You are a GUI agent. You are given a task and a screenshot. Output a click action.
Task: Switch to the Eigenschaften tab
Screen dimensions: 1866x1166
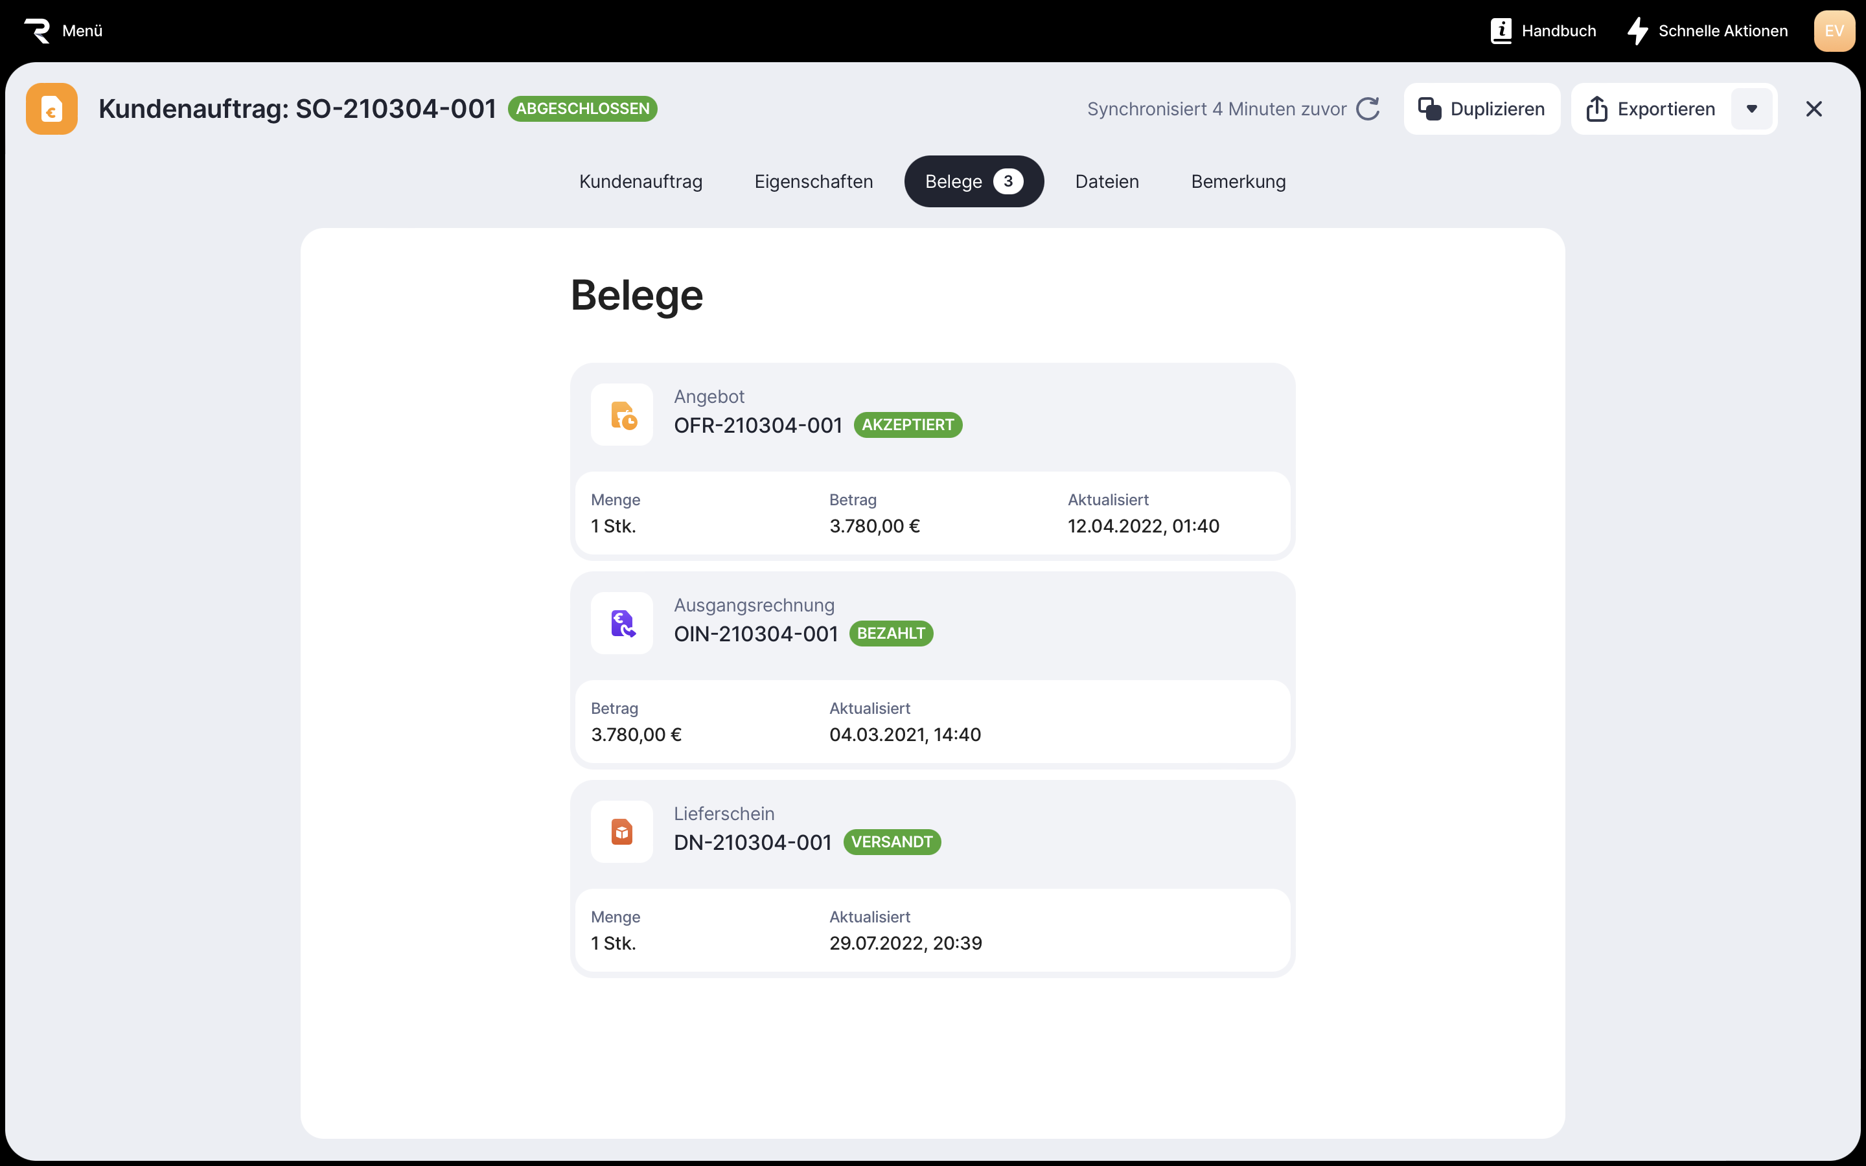(x=814, y=181)
